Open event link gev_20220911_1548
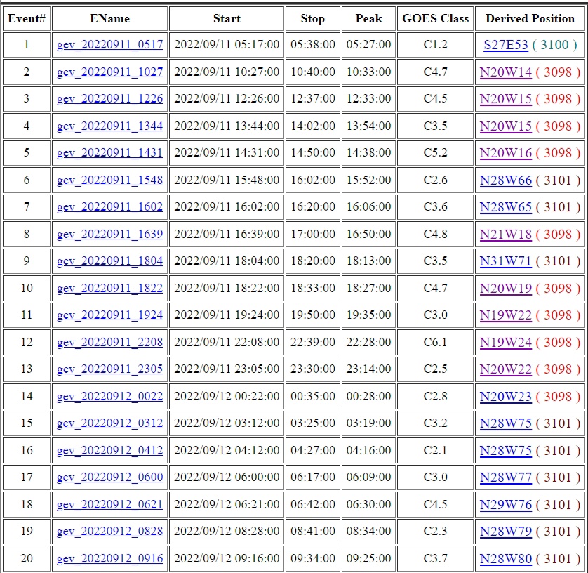The width and height of the screenshot is (588, 573). (109, 180)
